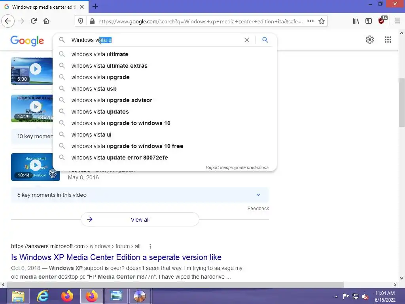Toggle the sidebar view icon
The width and height of the screenshot is (405, 304).
click(x=369, y=21)
